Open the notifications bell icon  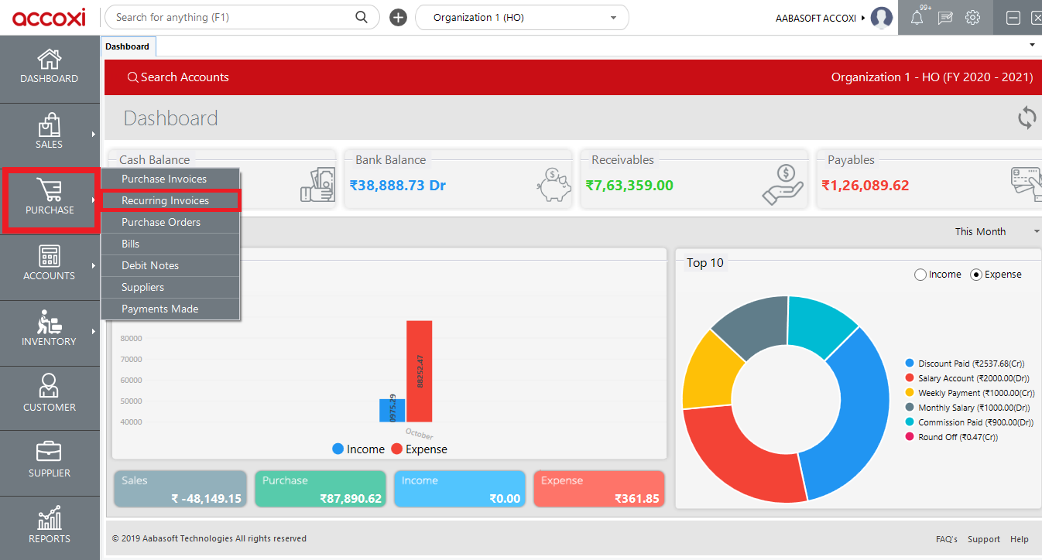[x=917, y=17]
